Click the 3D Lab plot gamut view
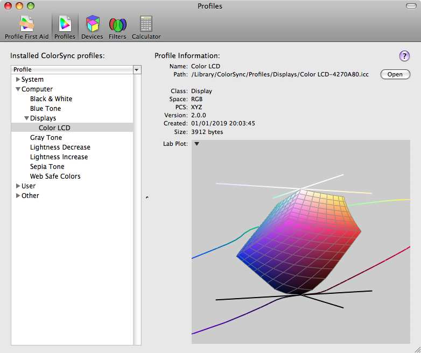The width and height of the screenshot is (421, 353). (x=301, y=242)
